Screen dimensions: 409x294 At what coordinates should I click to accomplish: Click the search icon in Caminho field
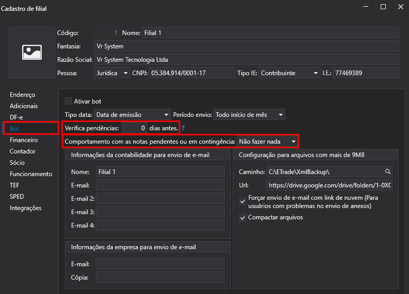[x=387, y=171]
